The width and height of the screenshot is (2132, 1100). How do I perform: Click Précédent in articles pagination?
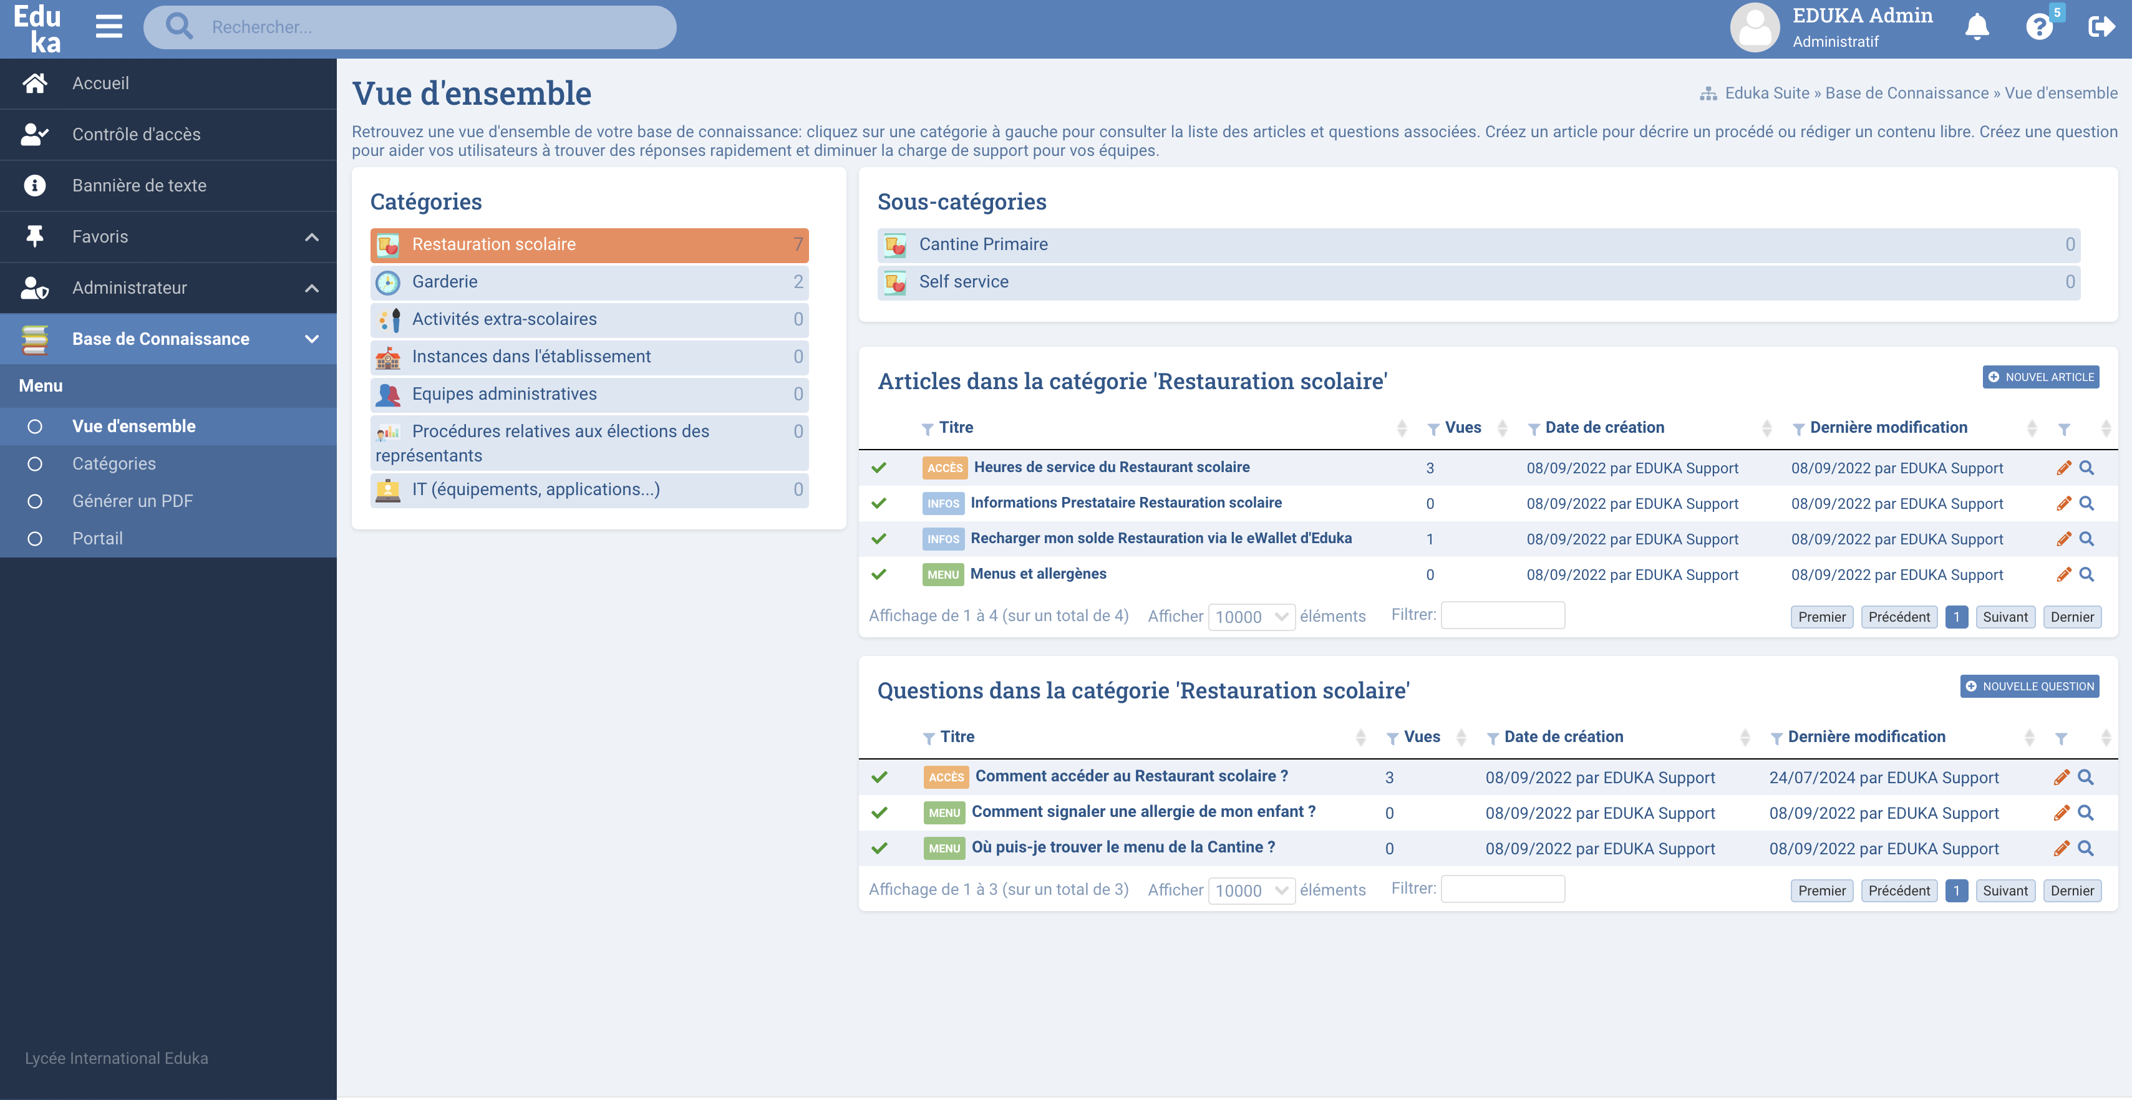click(x=1899, y=617)
